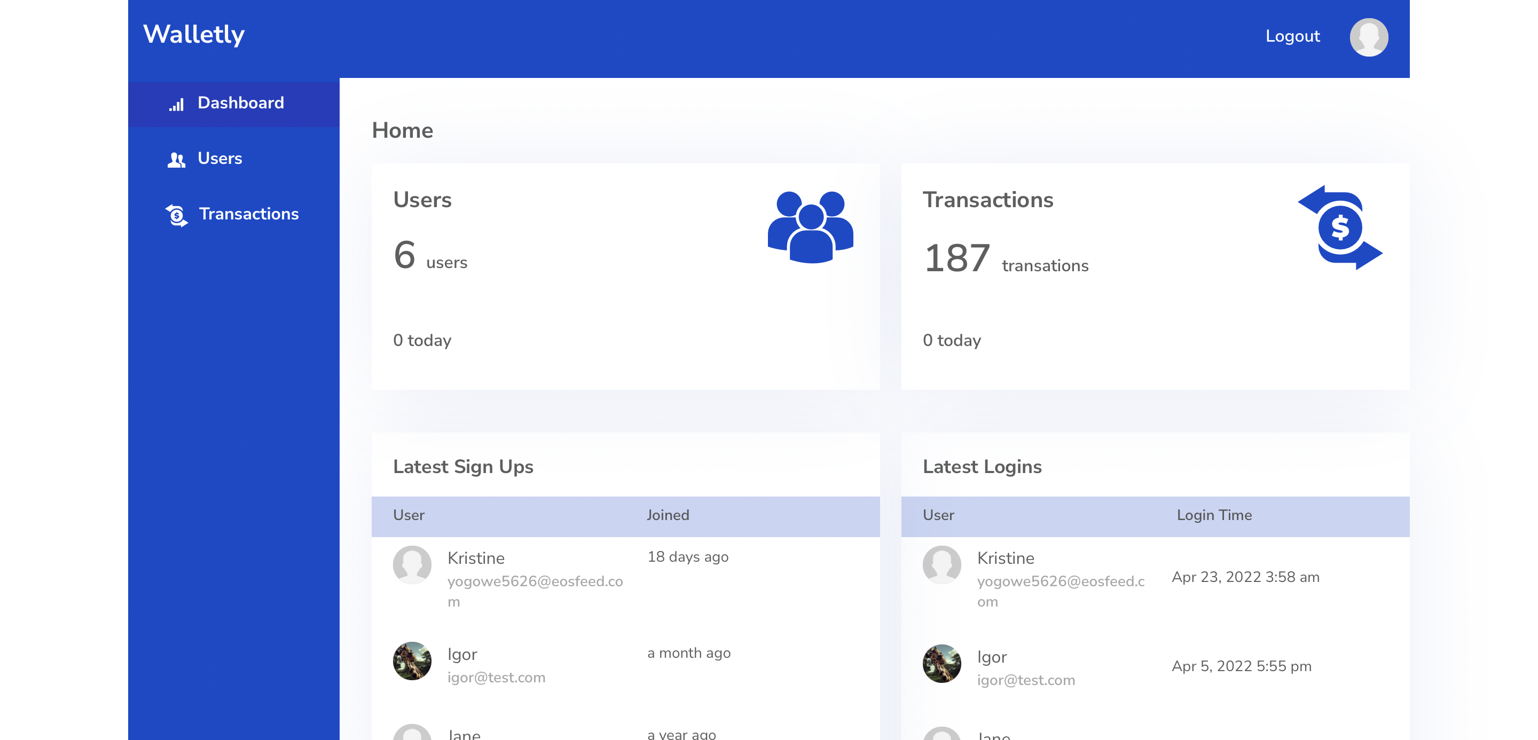This screenshot has width=1538, height=740.
Task: Open the Transactions menu item
Action: coord(248,214)
